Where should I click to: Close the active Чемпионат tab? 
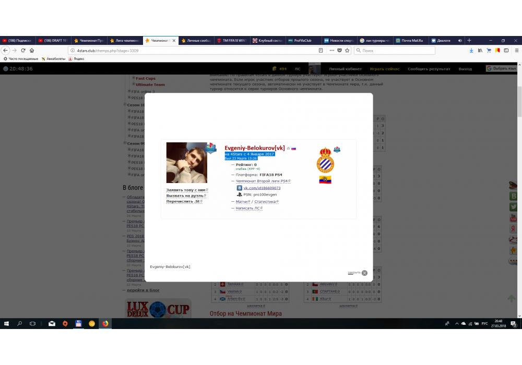[x=174, y=41]
